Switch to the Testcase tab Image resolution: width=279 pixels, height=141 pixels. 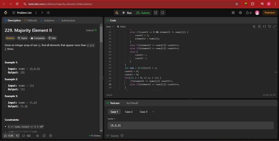tap(113, 103)
